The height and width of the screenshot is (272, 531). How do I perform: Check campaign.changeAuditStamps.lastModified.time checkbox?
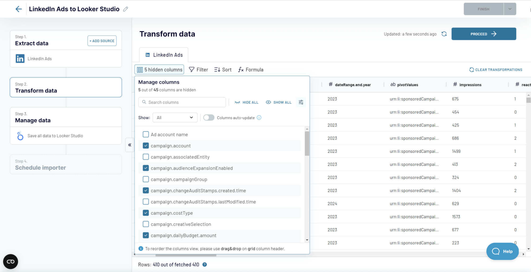coord(146,202)
